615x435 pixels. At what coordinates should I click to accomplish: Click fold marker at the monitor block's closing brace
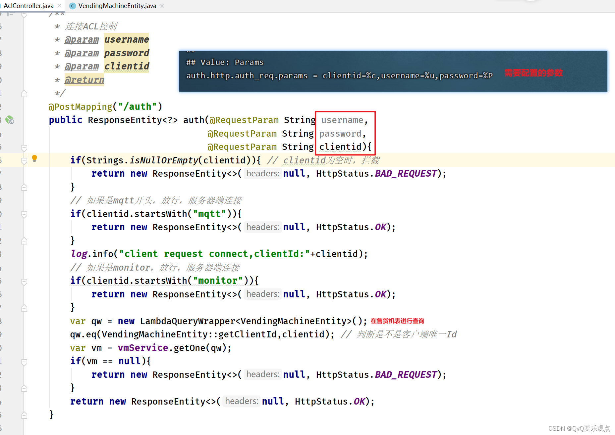(24, 308)
